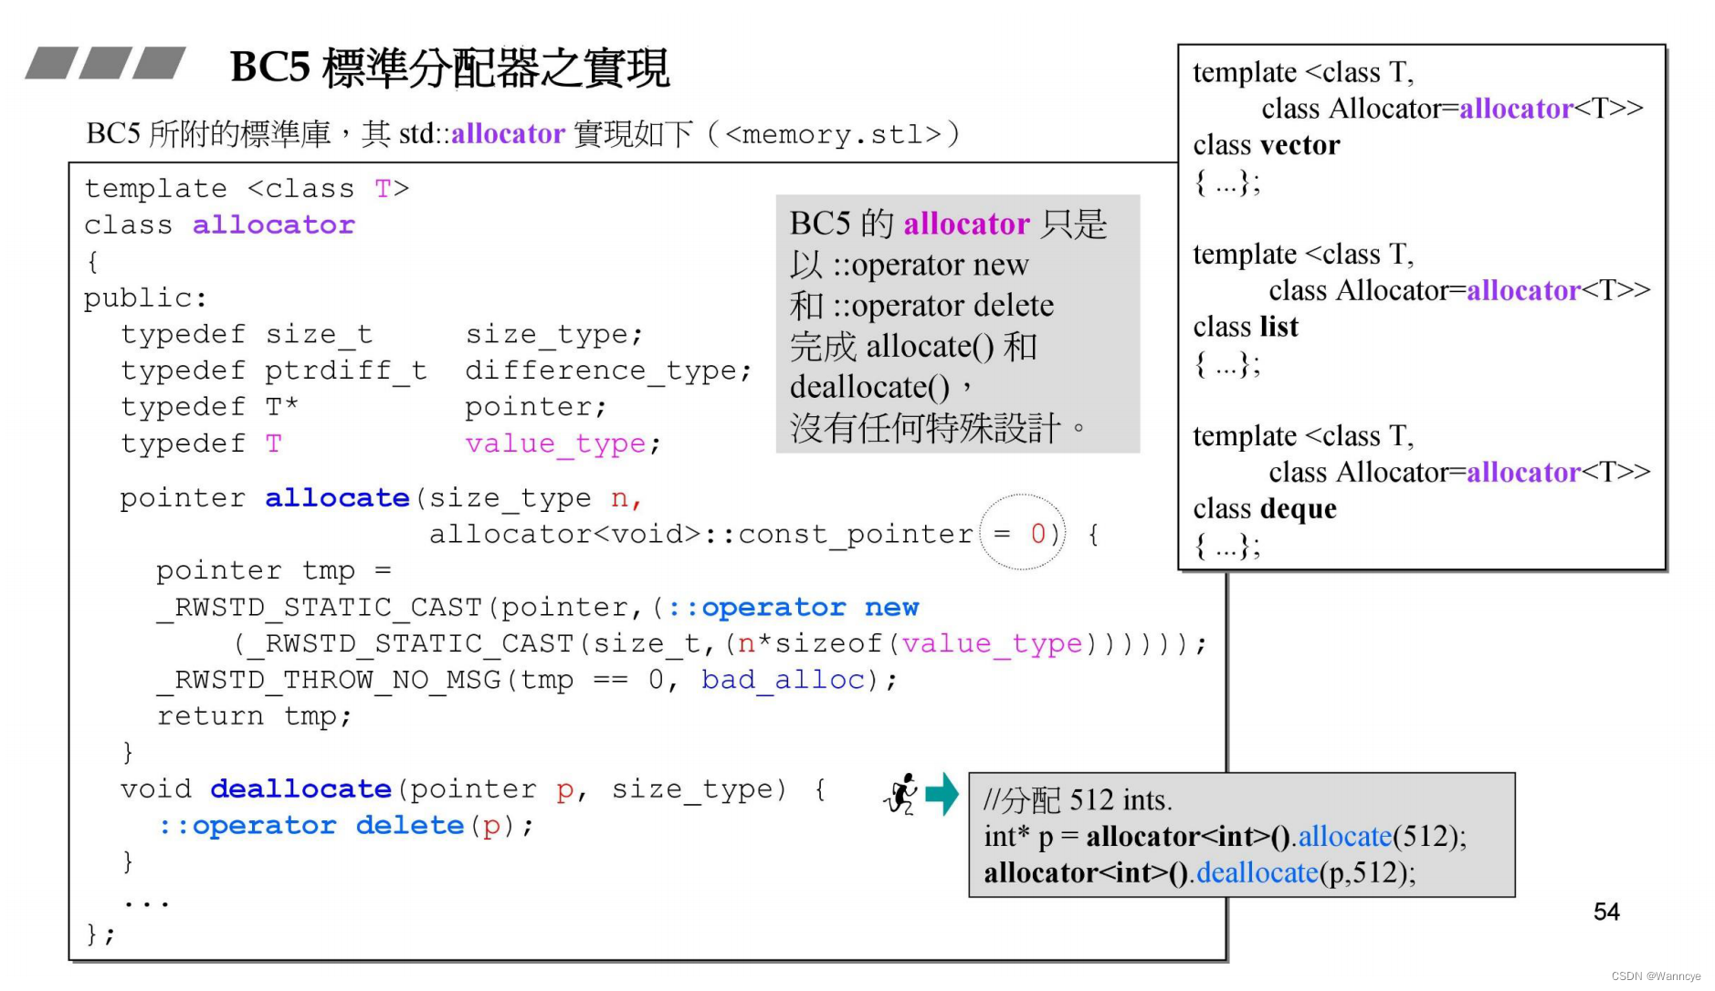Click the '...' ellipsis line in the code box
Viewport: 1715px width, 991px height.
tap(147, 902)
